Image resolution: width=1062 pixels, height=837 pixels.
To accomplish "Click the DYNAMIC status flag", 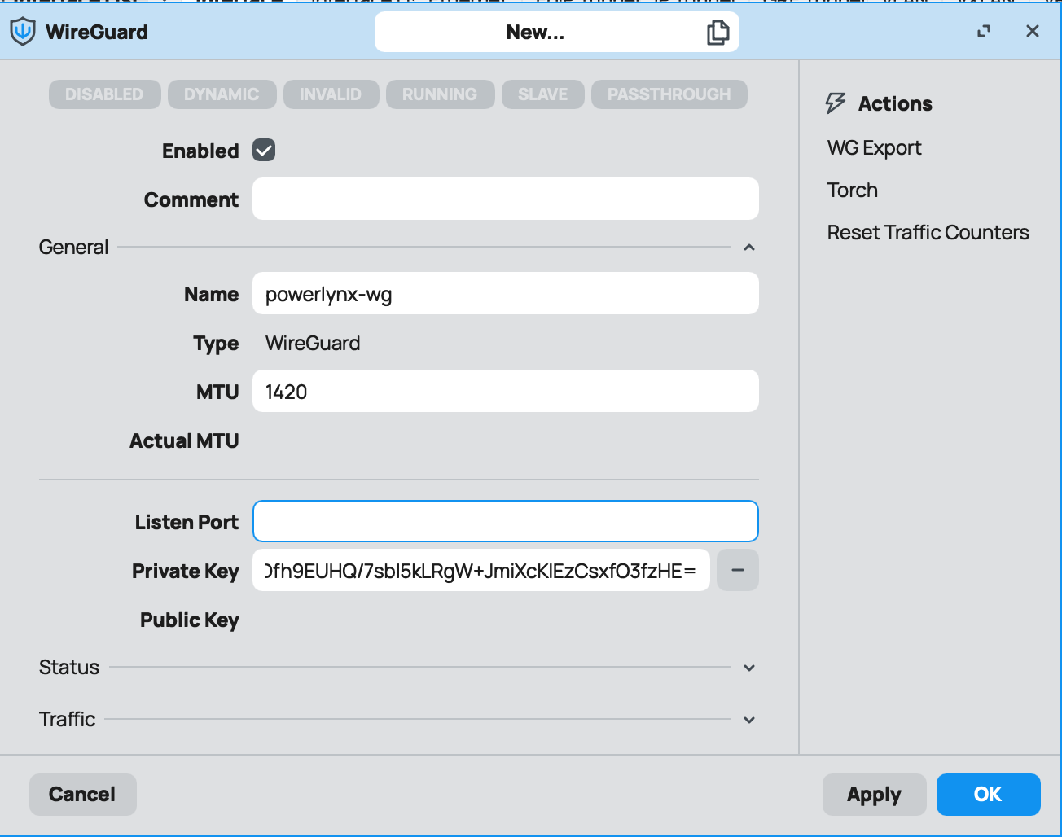I will pyautogui.click(x=222, y=94).
